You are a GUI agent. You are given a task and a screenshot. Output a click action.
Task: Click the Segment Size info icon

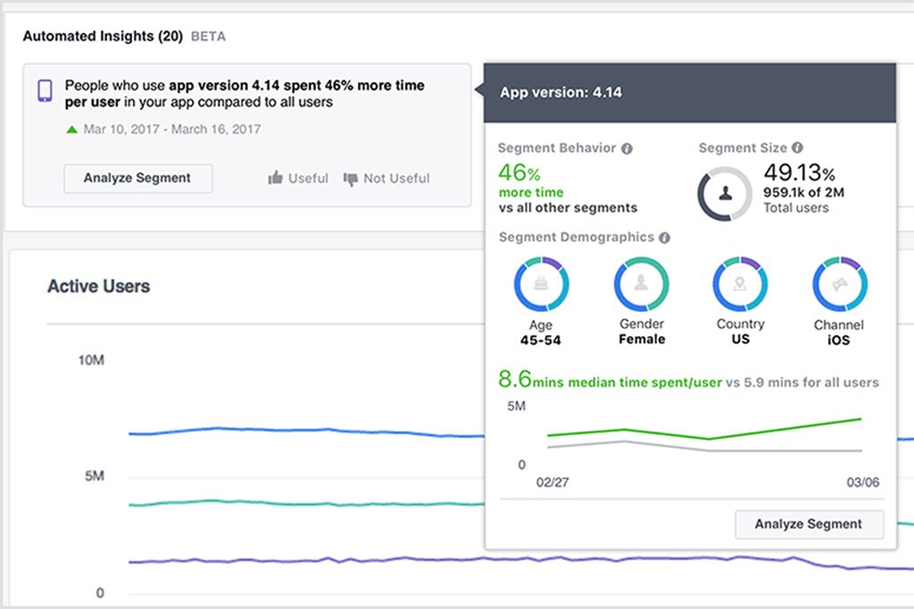[x=795, y=148]
